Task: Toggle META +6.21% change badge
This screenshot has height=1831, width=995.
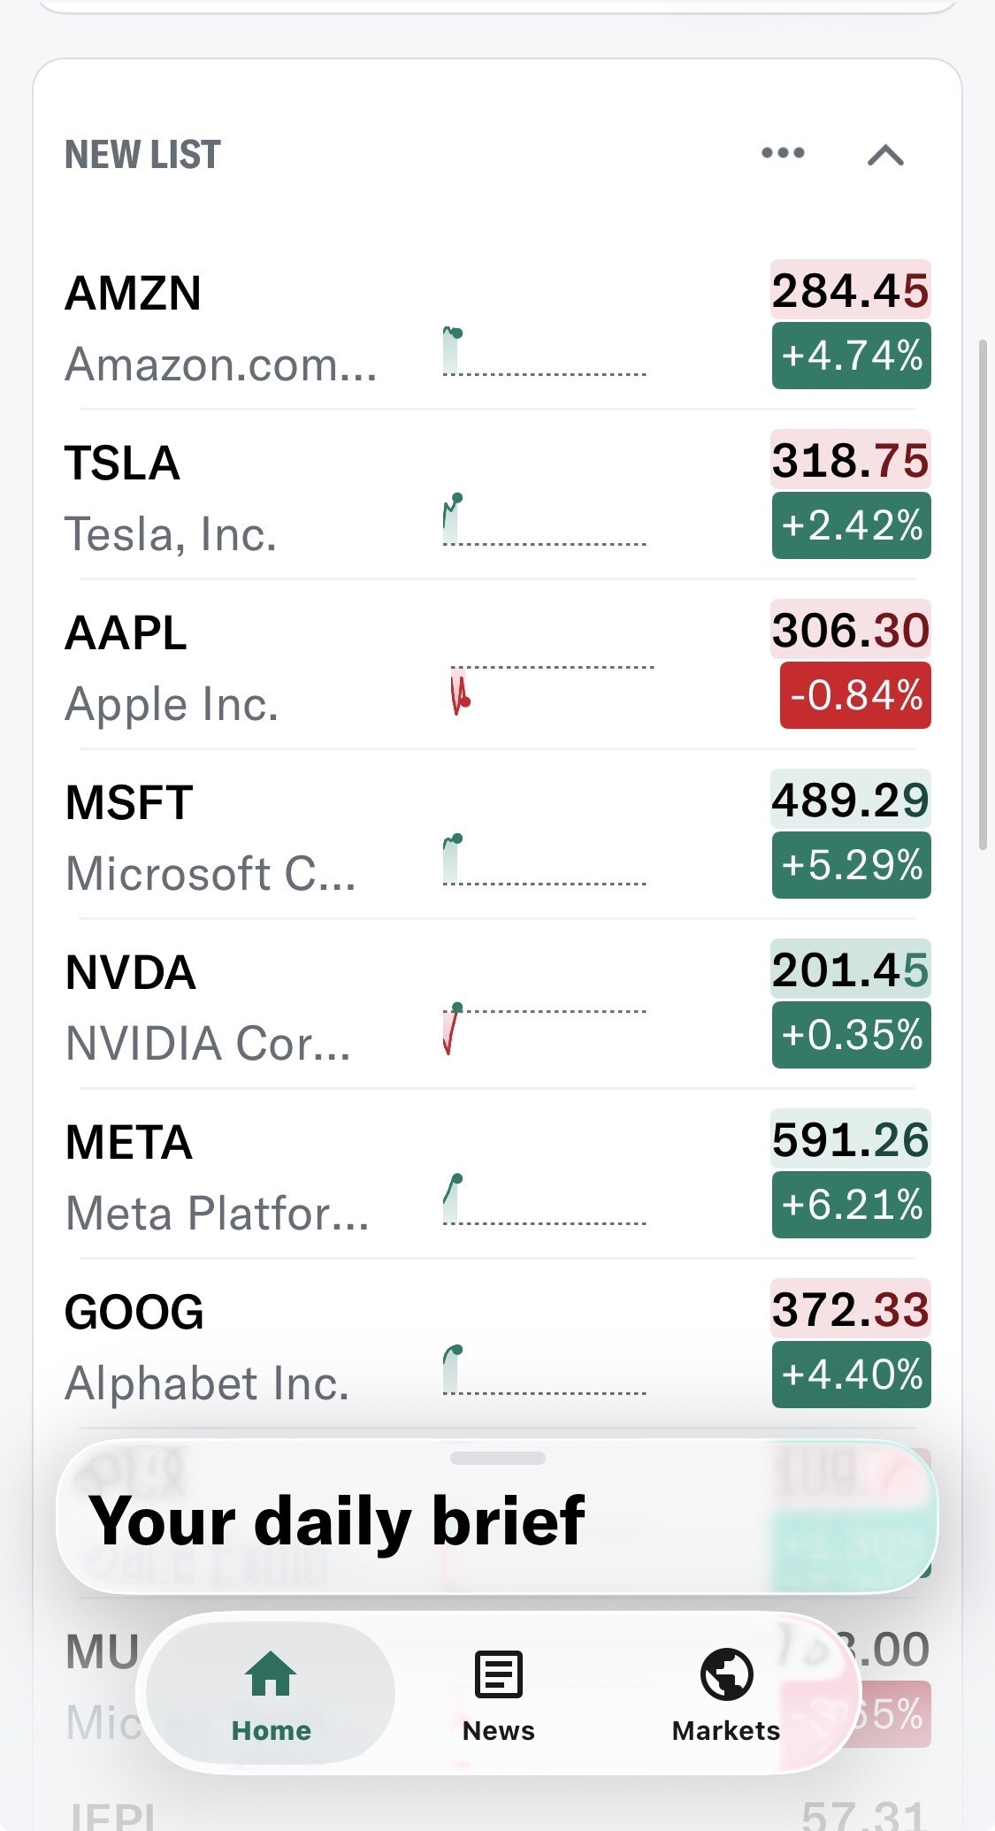Action: tap(851, 1205)
